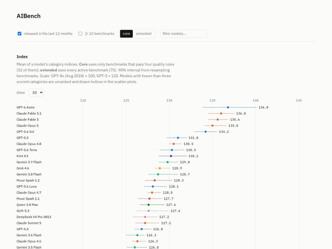Enable the ≥ 10 benchmarks checkbox

click(x=81, y=34)
